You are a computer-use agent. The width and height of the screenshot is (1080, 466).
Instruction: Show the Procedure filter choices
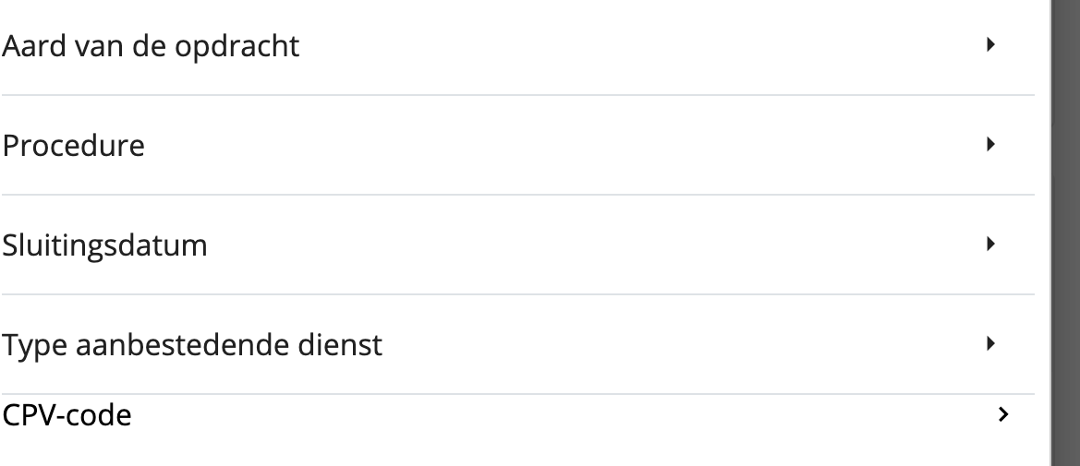click(499, 146)
